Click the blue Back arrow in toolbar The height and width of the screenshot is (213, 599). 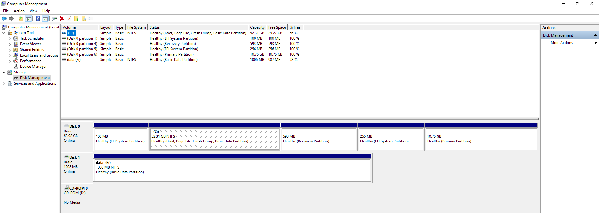pos(4,19)
